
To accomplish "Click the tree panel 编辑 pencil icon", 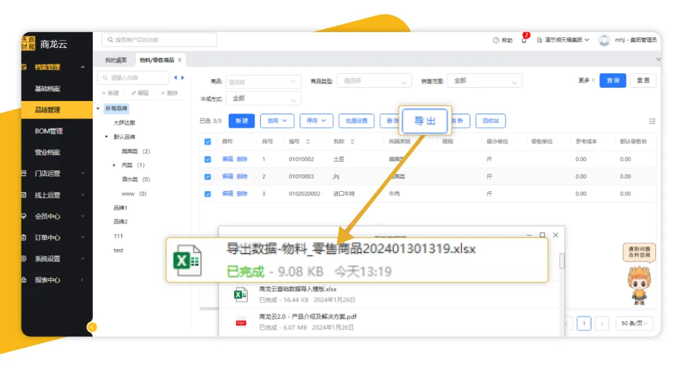I will [x=133, y=93].
